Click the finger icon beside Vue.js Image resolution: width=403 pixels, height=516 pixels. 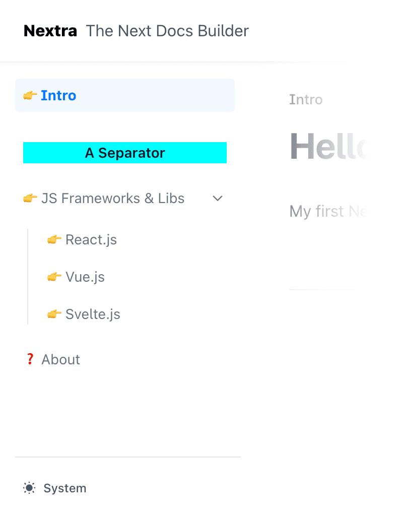(54, 277)
